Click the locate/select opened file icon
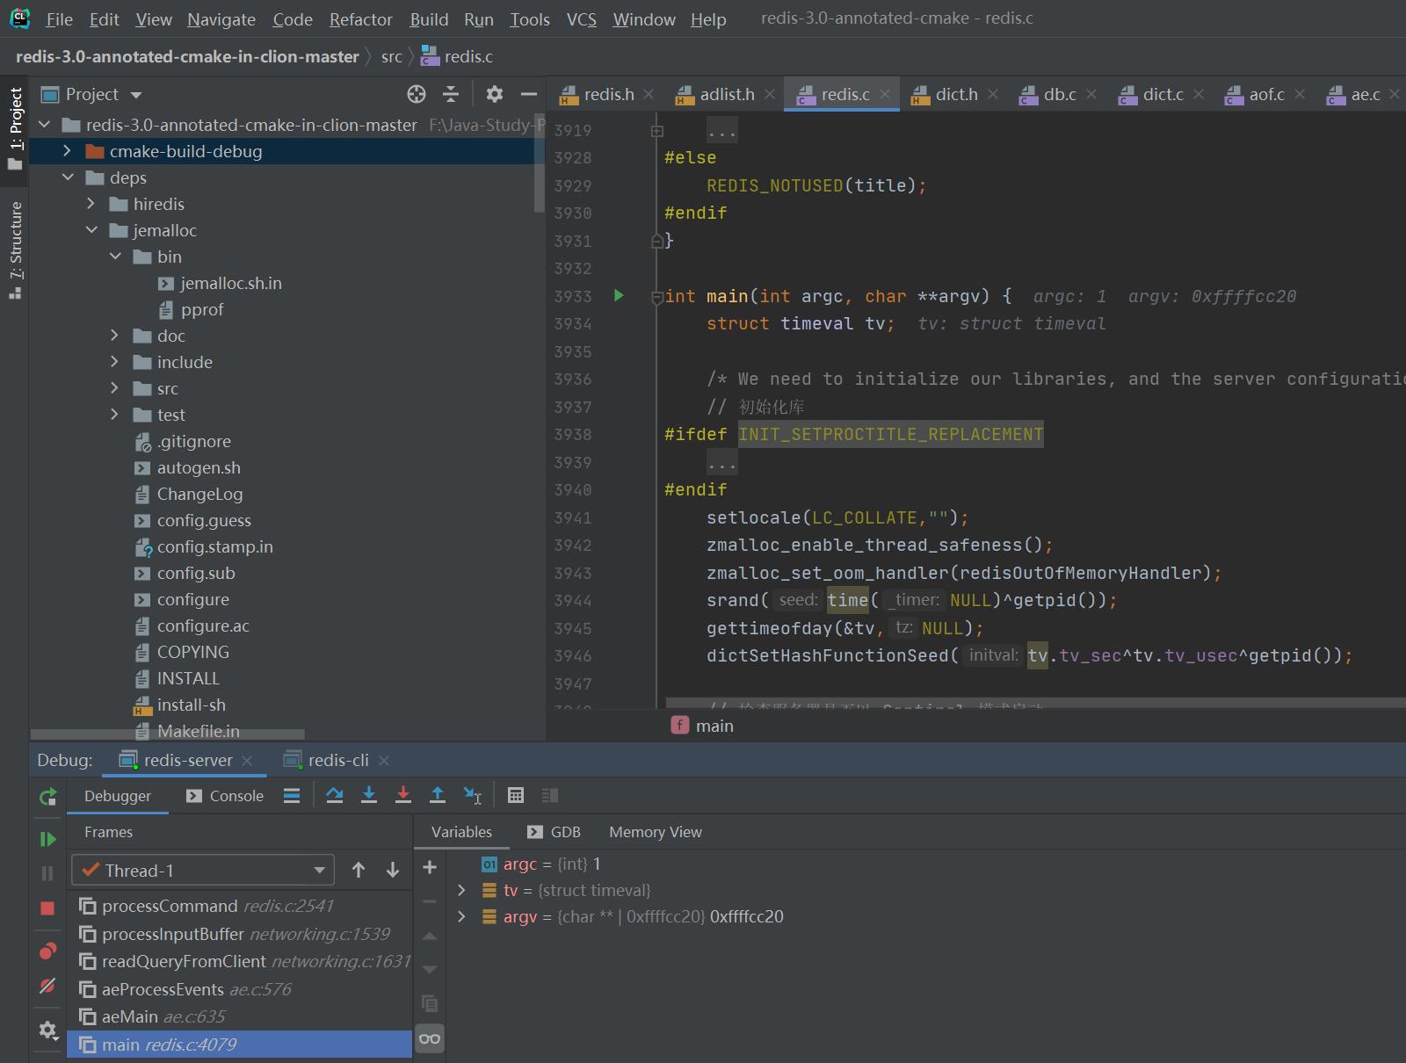Viewport: 1406px width, 1063px height. pos(417,94)
